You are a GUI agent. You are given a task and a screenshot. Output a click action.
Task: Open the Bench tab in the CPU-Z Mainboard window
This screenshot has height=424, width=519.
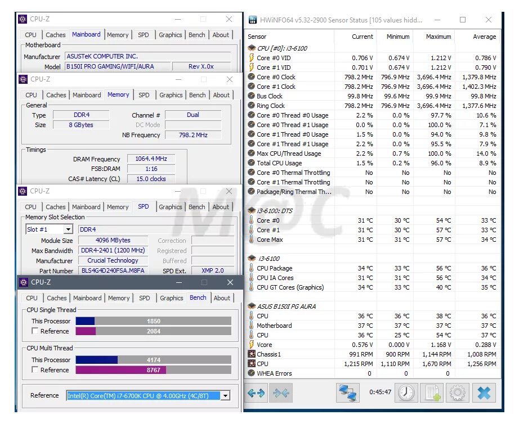pyautogui.click(x=197, y=35)
